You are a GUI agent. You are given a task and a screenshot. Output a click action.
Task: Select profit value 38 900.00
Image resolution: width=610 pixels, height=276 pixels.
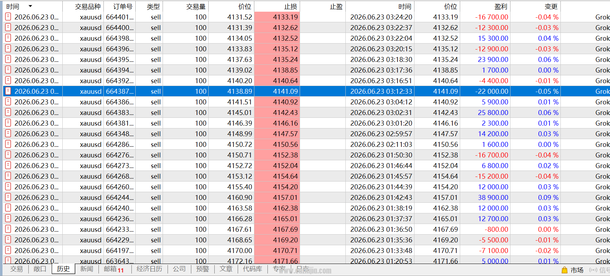pyautogui.click(x=493, y=197)
